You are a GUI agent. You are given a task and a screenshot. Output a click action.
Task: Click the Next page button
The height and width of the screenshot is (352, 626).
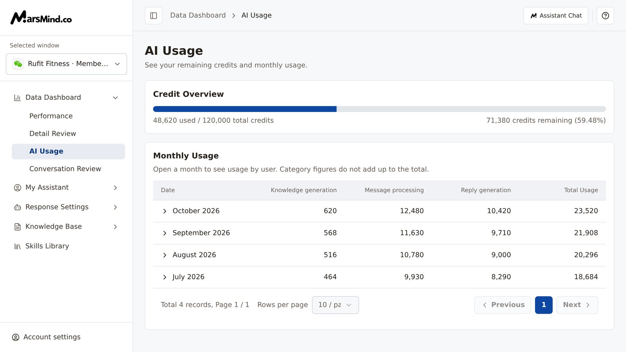577,305
